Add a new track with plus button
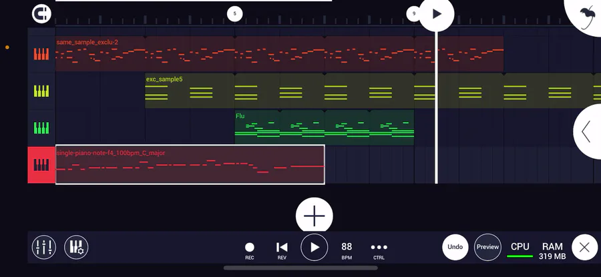Viewport: 601px width, 277px height. (x=315, y=216)
